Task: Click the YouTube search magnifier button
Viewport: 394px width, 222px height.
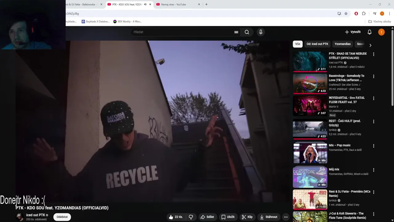Action: click(x=247, y=32)
